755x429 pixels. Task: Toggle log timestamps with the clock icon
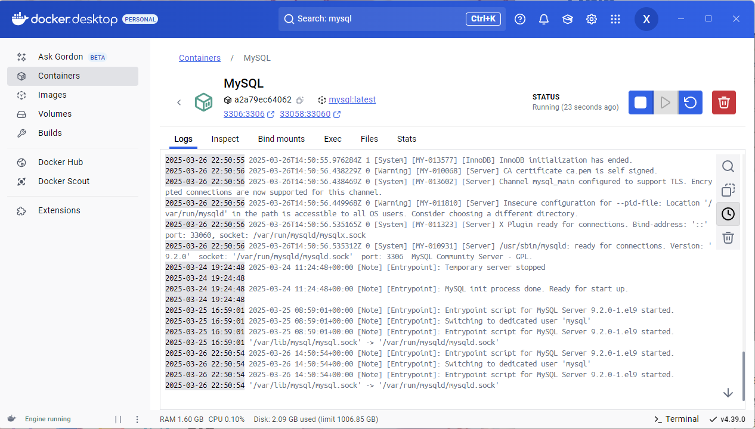(x=728, y=213)
